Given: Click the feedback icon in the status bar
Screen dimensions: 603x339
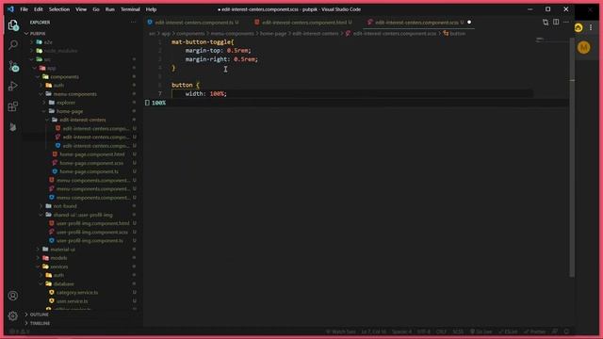Looking at the screenshot, I should [x=555, y=331].
